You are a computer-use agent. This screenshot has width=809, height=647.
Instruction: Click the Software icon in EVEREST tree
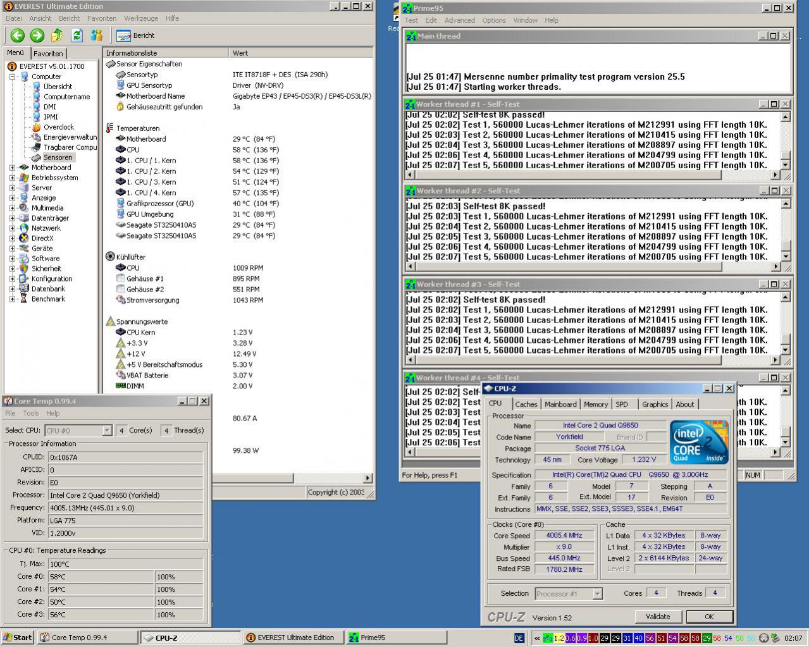click(x=24, y=259)
